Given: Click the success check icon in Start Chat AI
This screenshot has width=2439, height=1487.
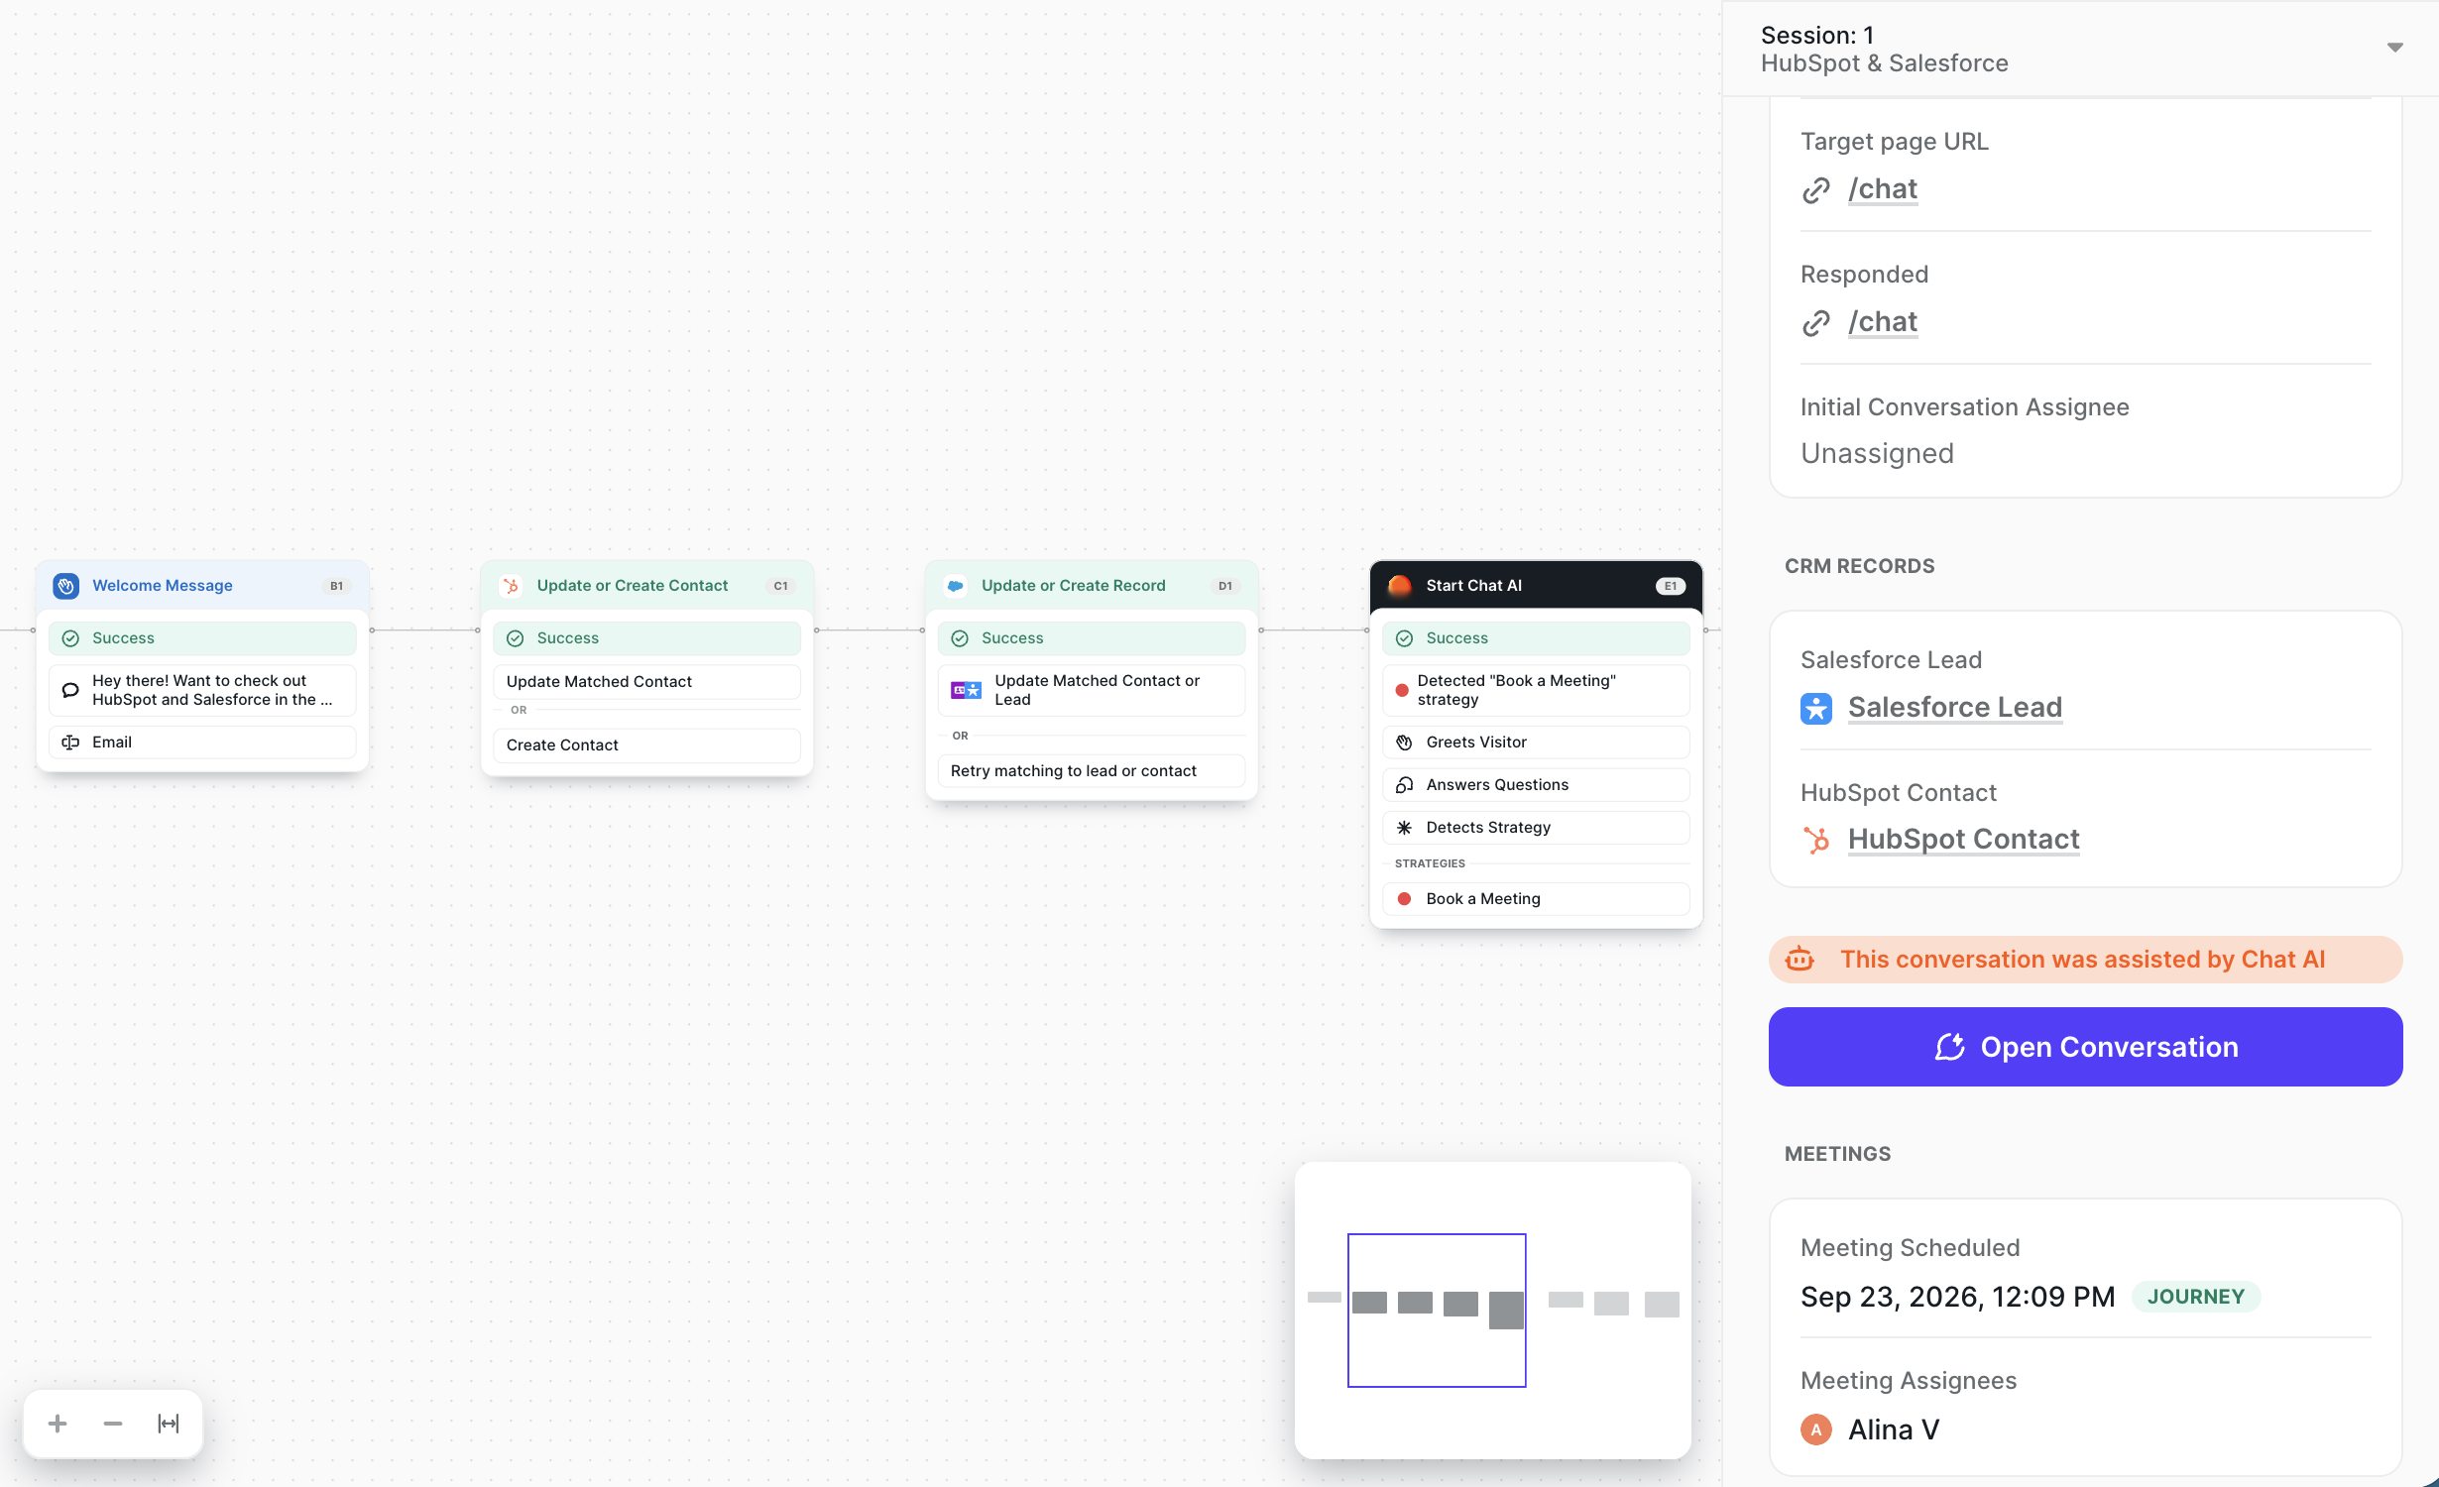Looking at the screenshot, I should pos(1405,638).
